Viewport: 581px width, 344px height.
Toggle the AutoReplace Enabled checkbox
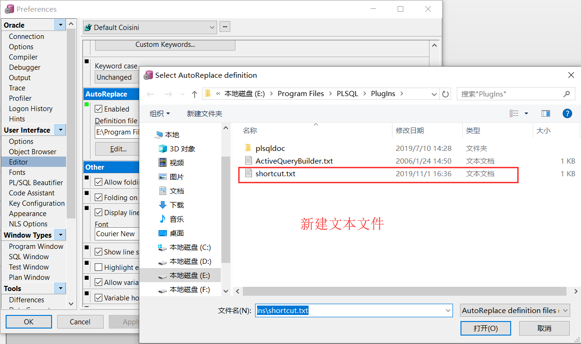click(x=98, y=109)
